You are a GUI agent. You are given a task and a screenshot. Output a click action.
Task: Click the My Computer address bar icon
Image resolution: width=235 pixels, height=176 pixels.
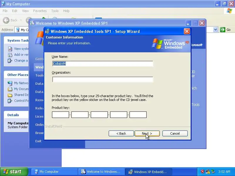click(x=18, y=30)
